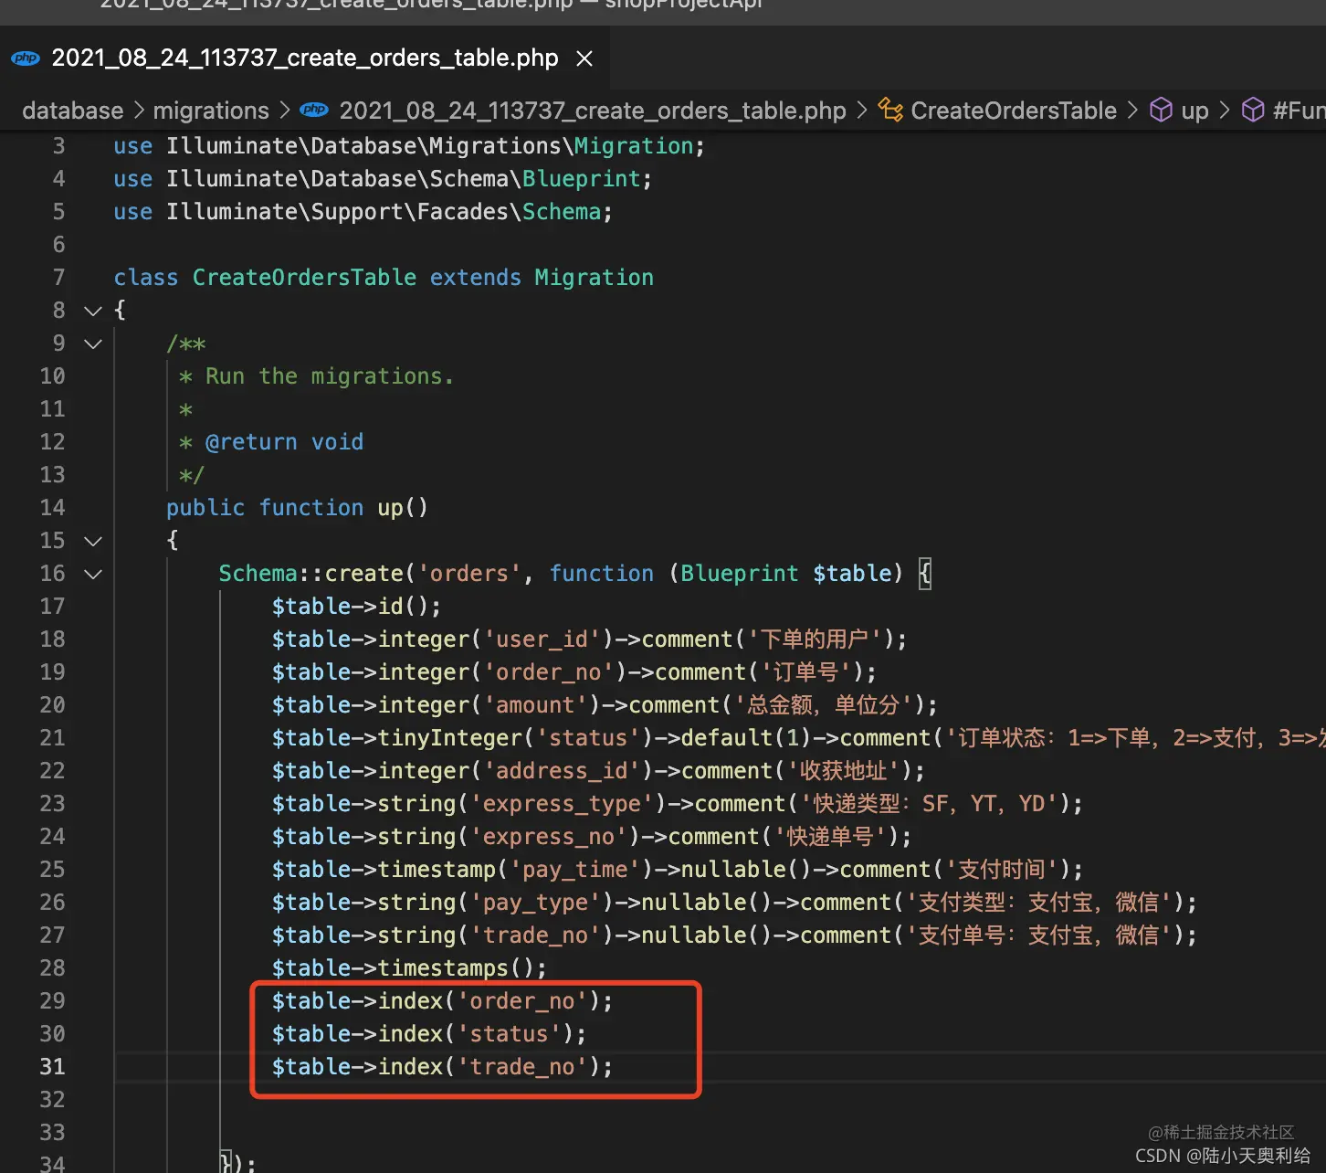Click 'address_id' string on line 22
Viewport: 1326px width, 1173px height.
(x=562, y=771)
